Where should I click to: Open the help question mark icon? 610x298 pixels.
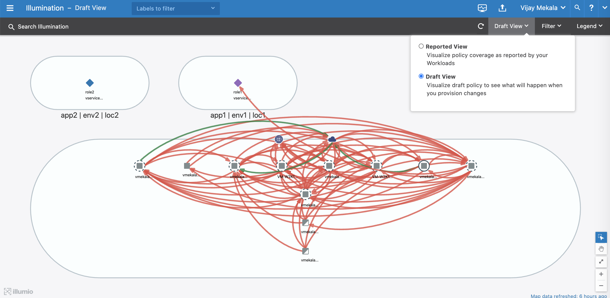coord(591,8)
